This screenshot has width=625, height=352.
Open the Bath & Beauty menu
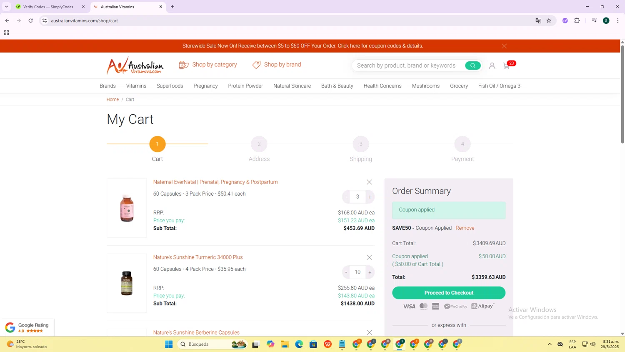pyautogui.click(x=337, y=86)
